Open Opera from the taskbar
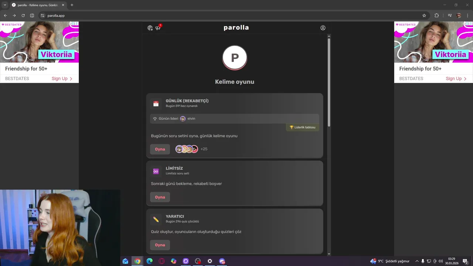The width and height of the screenshot is (473, 266). 161,261
